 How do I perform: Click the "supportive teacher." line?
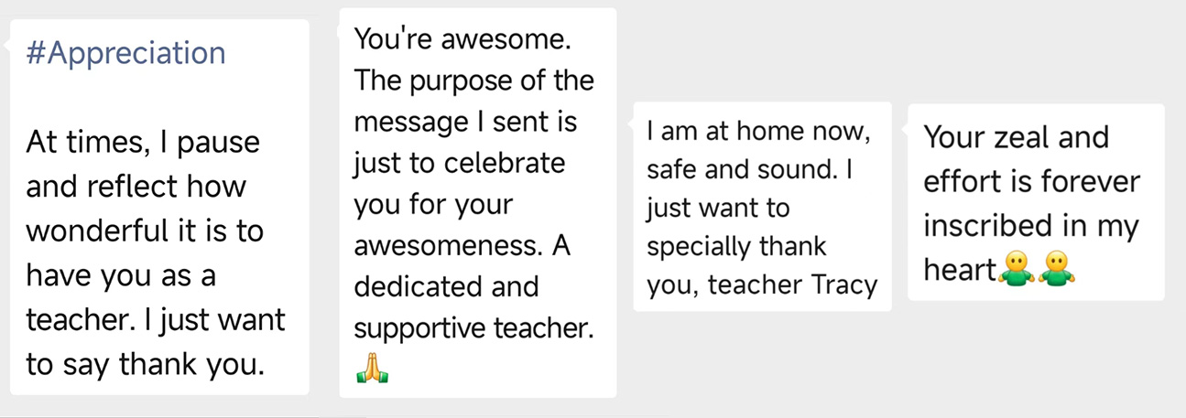tap(473, 329)
